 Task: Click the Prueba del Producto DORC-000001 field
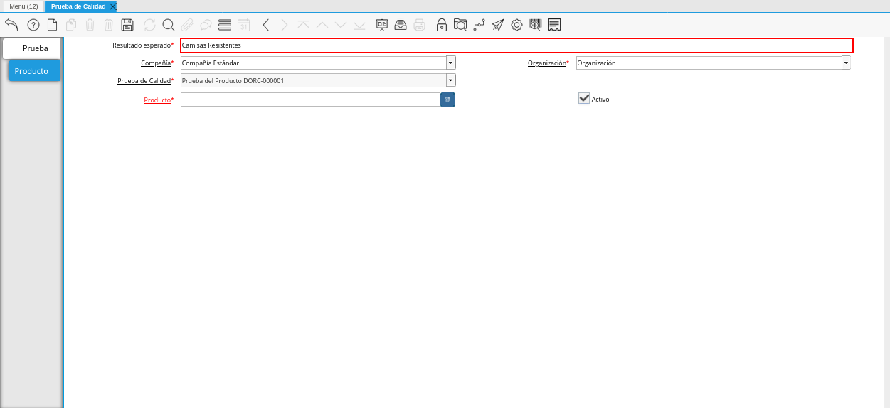click(x=313, y=80)
